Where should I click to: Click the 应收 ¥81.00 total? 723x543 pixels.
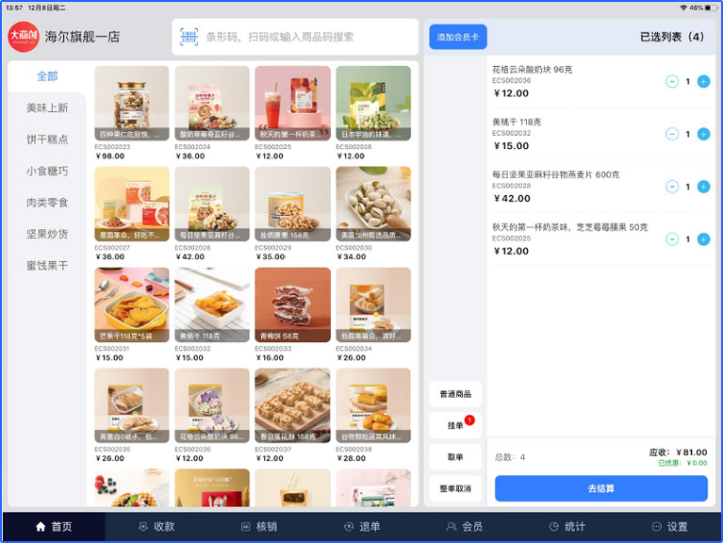(678, 452)
